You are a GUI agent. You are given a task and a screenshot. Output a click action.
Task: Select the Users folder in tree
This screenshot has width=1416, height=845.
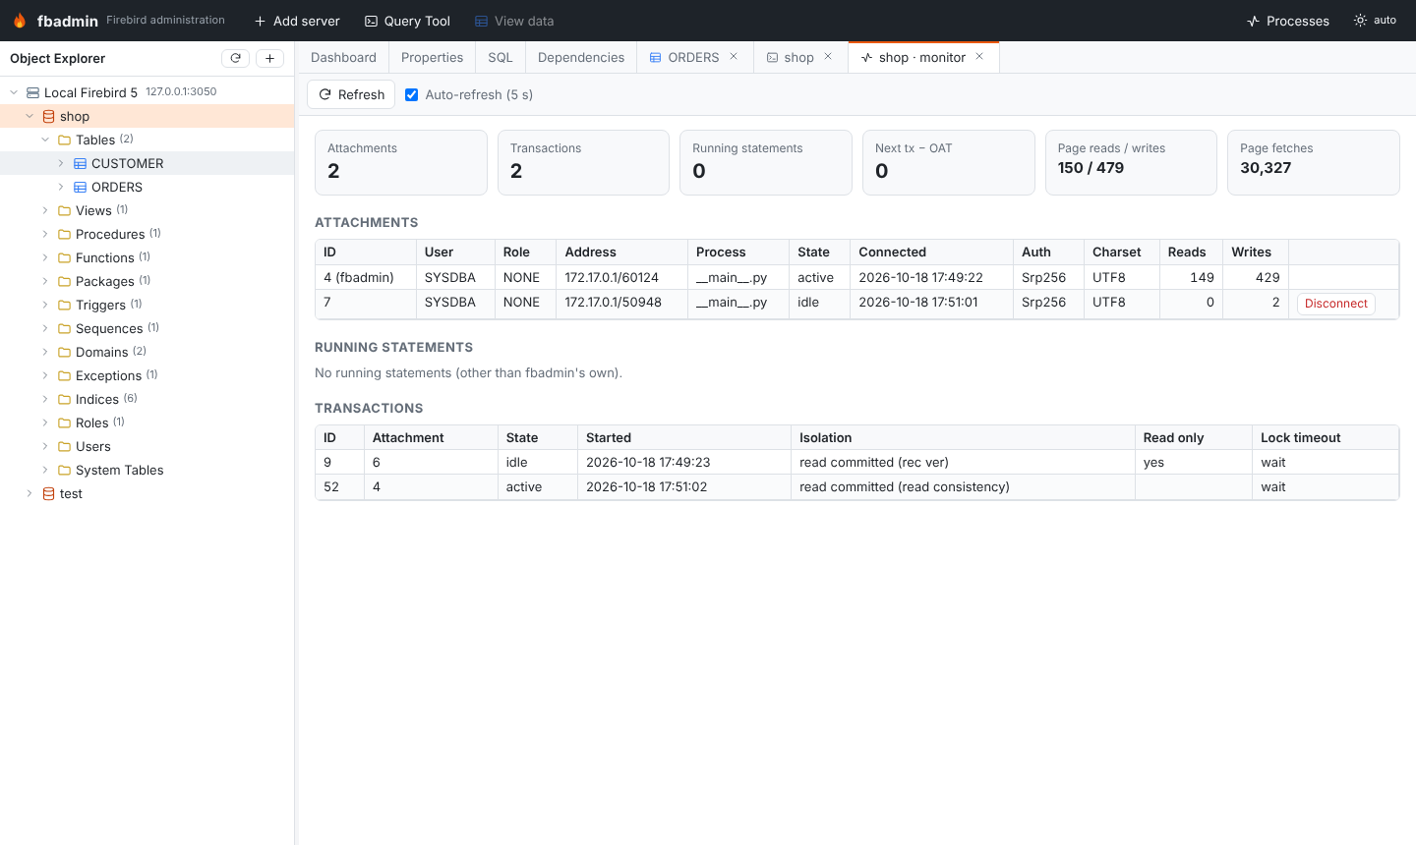click(147, 446)
